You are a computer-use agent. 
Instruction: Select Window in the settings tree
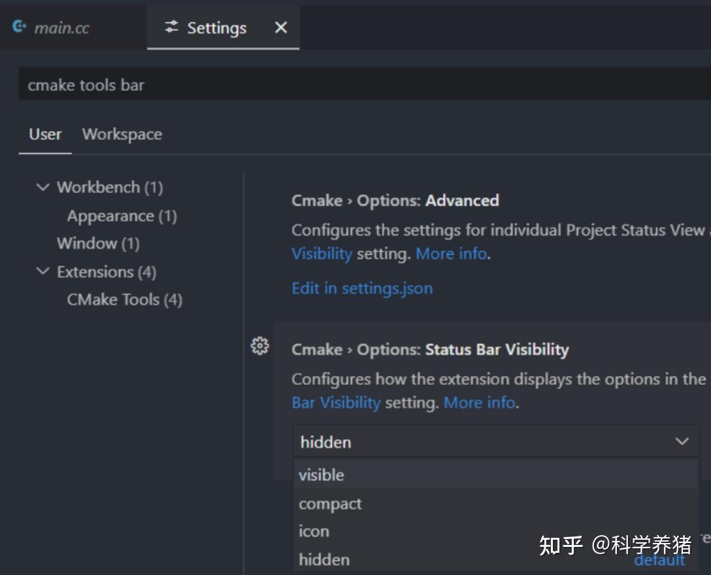97,243
